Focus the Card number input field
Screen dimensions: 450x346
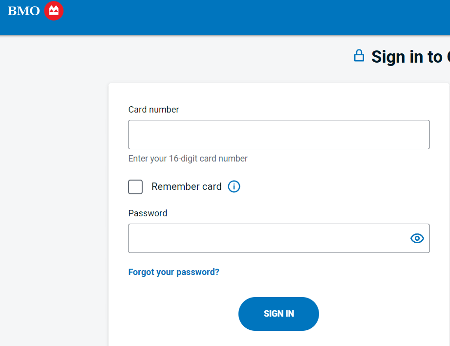coord(279,135)
